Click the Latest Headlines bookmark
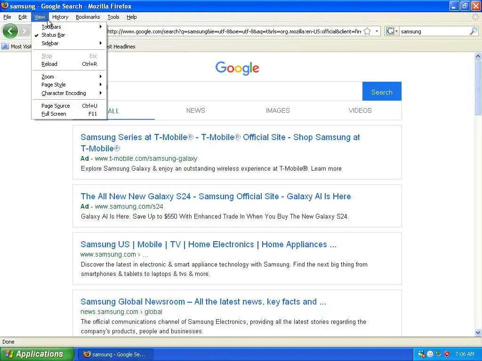482x361 pixels. [121, 47]
